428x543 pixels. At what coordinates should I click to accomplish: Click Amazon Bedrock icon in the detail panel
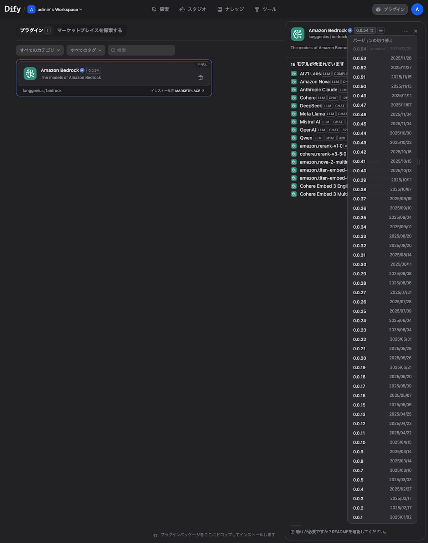[297, 34]
